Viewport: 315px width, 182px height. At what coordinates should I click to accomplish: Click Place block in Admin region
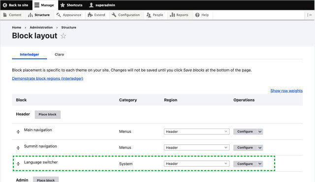(x=46, y=180)
